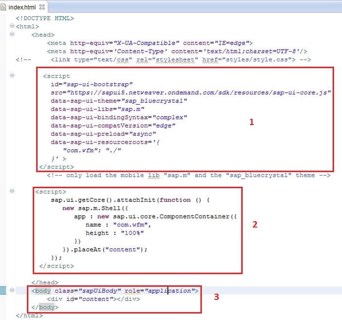This screenshot has width=342, height=320.
Task: Click the data-sap-ui-compatVersion line
Action: (113, 126)
